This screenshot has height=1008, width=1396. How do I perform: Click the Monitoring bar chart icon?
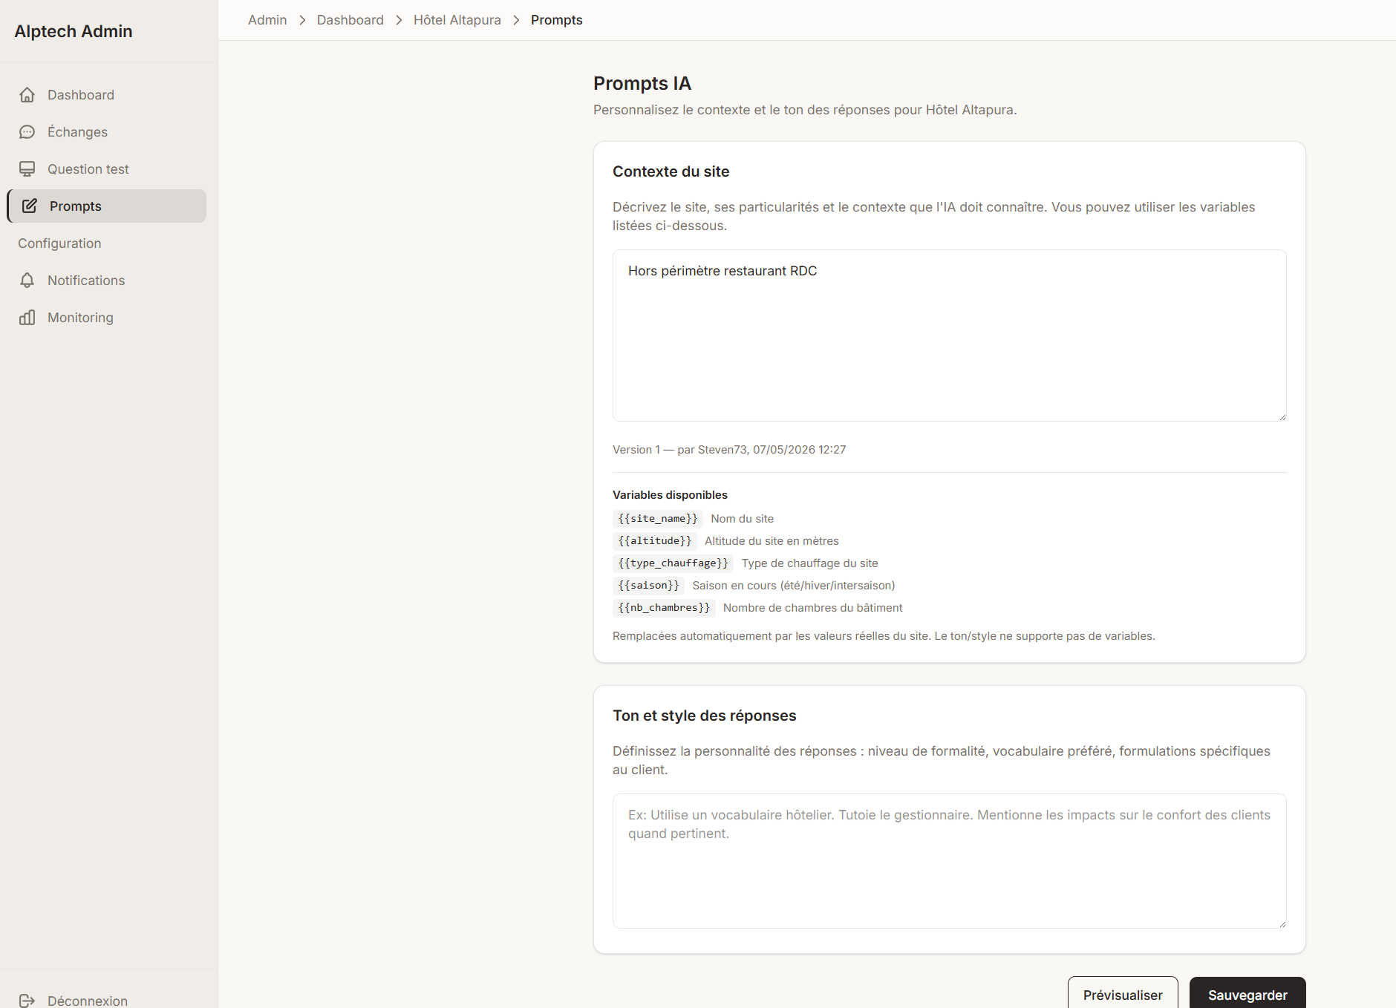click(27, 318)
